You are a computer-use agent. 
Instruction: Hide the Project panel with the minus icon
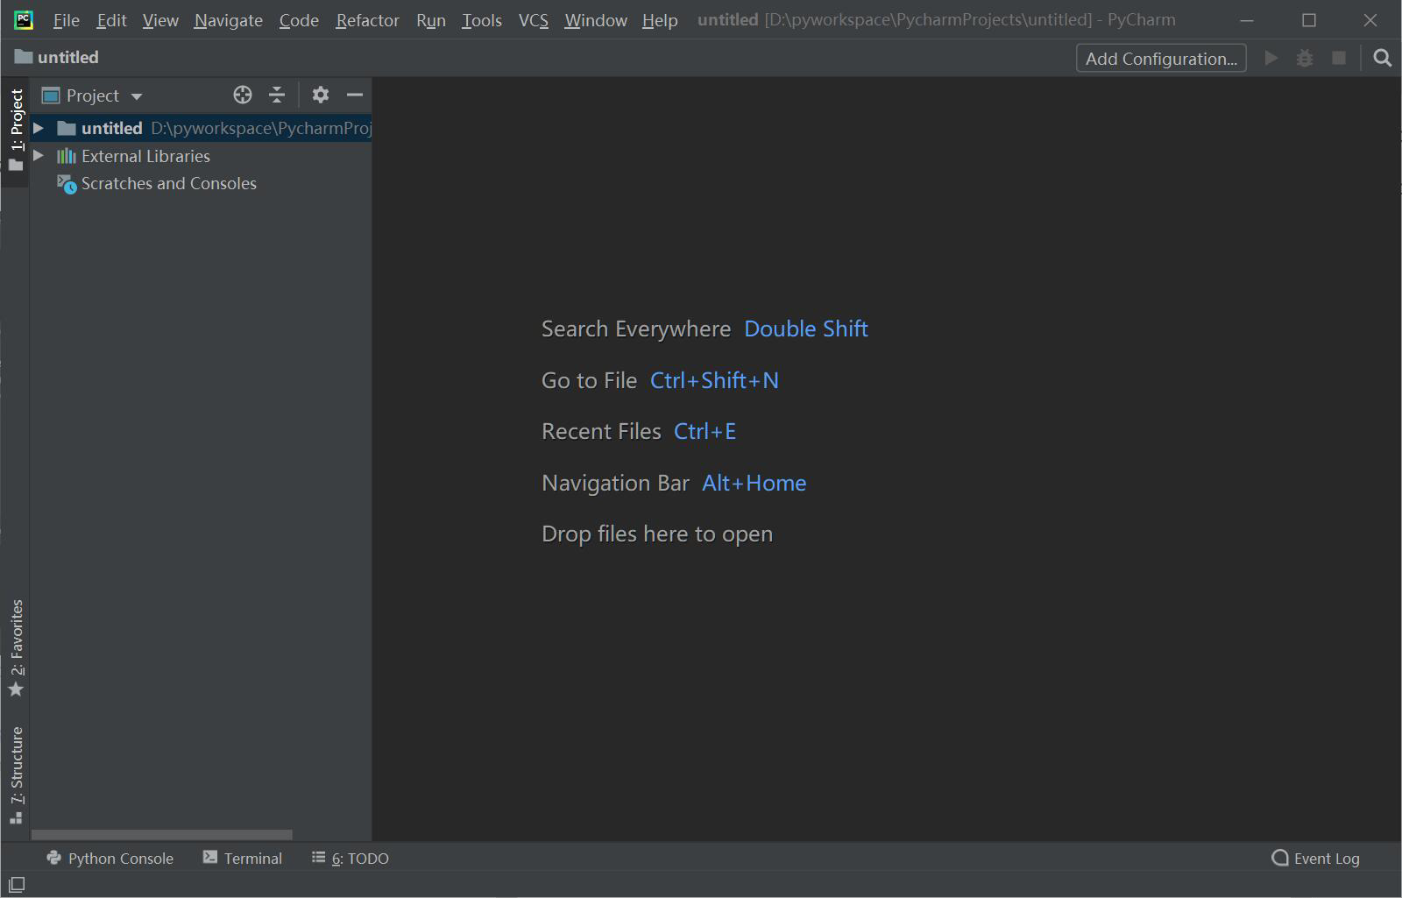(x=354, y=95)
